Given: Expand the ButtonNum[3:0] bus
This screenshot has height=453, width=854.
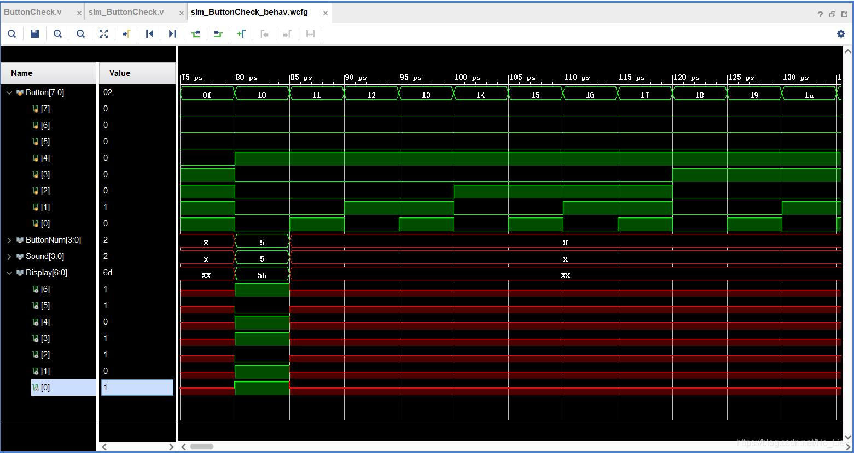Looking at the screenshot, I should point(9,240).
